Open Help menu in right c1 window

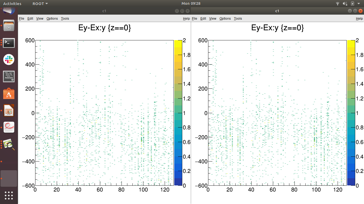359,19
